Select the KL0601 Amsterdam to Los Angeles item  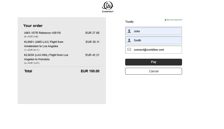[x=43, y=44]
